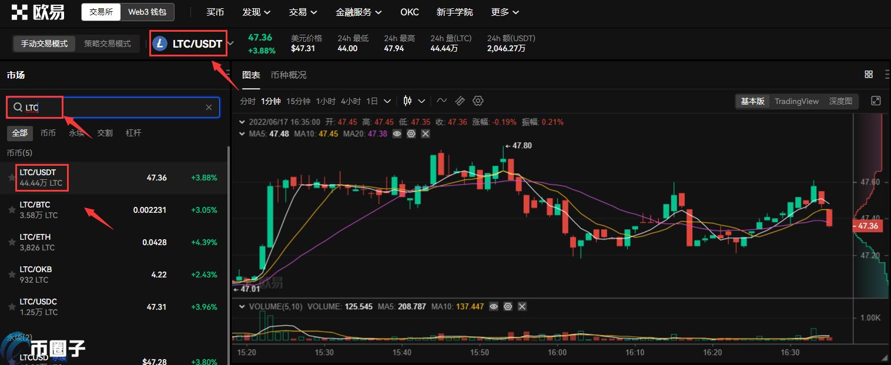Remove the VOLUME indicator with X
The width and height of the screenshot is (891, 365).
[x=522, y=307]
